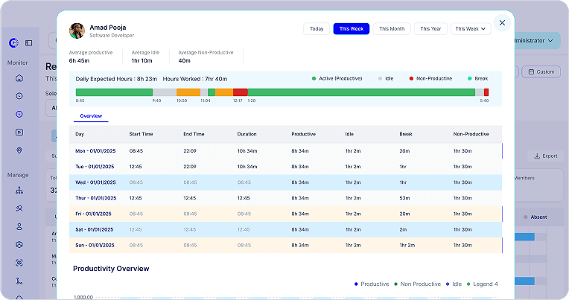Image resolution: width=569 pixels, height=300 pixels.
Task: Select the This Month filter
Action: 392,28
